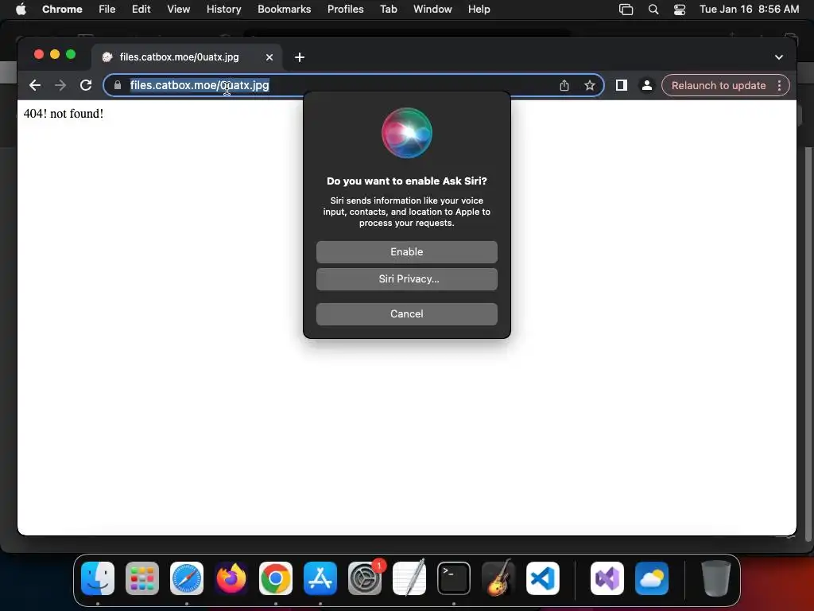Viewport: 814px width, 611px height.
Task: Click the Stage Manager menu bar icon
Action: point(626,9)
